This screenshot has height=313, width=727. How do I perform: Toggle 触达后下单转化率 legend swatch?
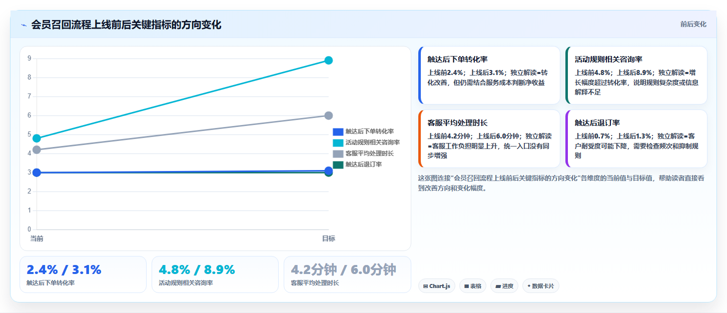338,131
